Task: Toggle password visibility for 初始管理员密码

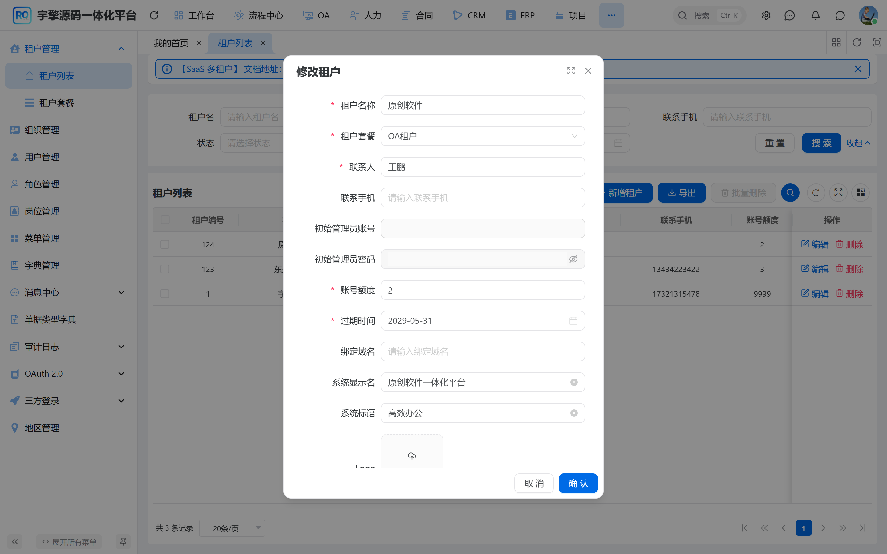Action: pos(573,259)
